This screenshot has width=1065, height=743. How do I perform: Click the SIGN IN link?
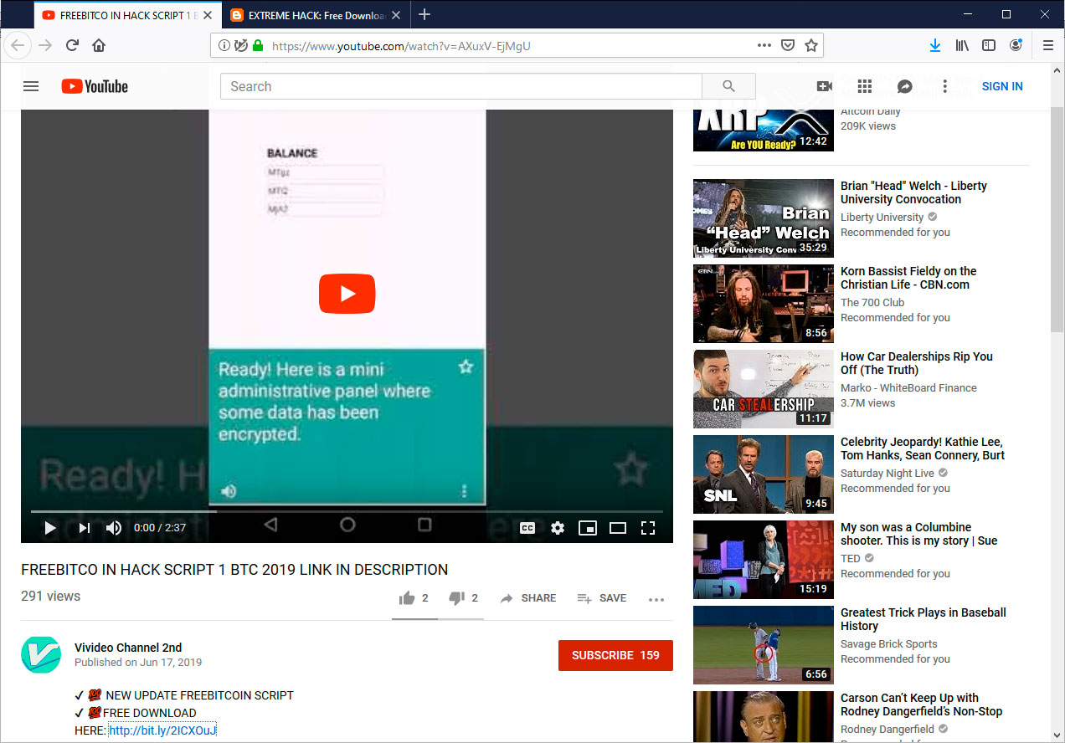(x=1002, y=86)
